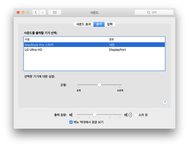Click the loud volume speaker icon

pos(128,115)
